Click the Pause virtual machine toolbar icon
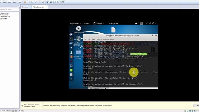Viewport: 199px width, 112px height. point(25,2)
